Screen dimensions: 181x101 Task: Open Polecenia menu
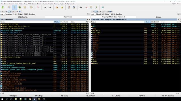pos(12,4)
